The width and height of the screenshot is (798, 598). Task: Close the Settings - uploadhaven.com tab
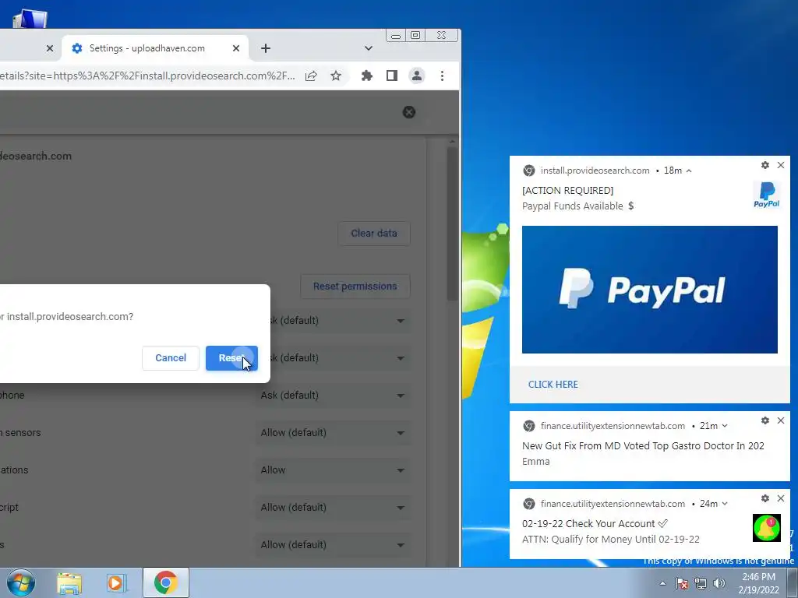pos(235,48)
